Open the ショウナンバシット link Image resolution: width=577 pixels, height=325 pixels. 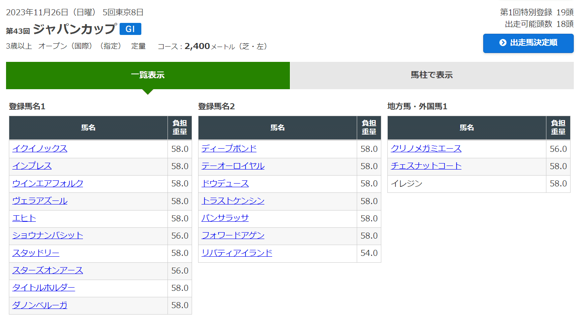click(48, 235)
